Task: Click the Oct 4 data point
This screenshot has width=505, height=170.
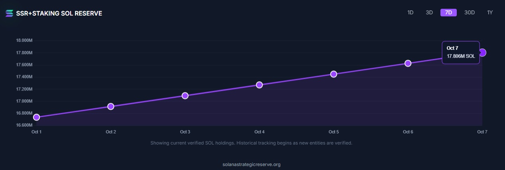Action: pos(259,85)
